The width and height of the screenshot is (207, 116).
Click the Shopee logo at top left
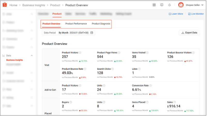point(5,5)
